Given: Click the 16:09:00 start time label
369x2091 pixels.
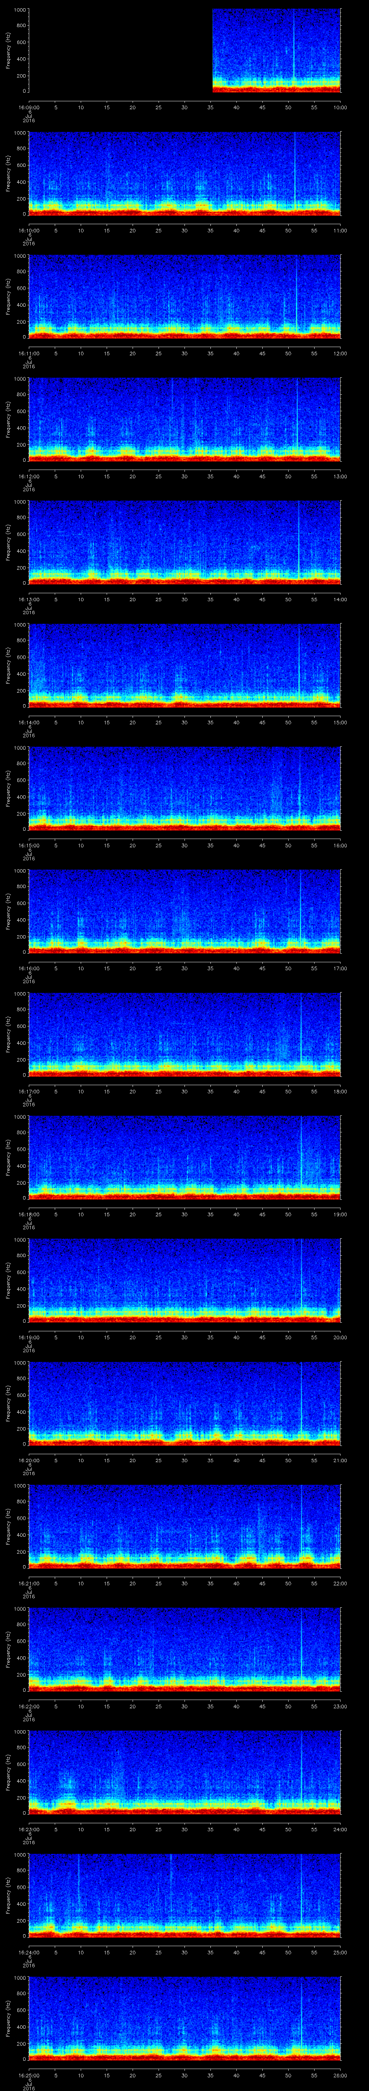Looking at the screenshot, I should pos(28,106).
